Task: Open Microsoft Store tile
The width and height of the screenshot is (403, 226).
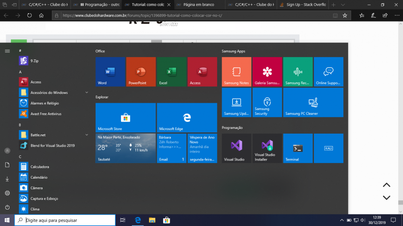Action: (x=126, y=117)
